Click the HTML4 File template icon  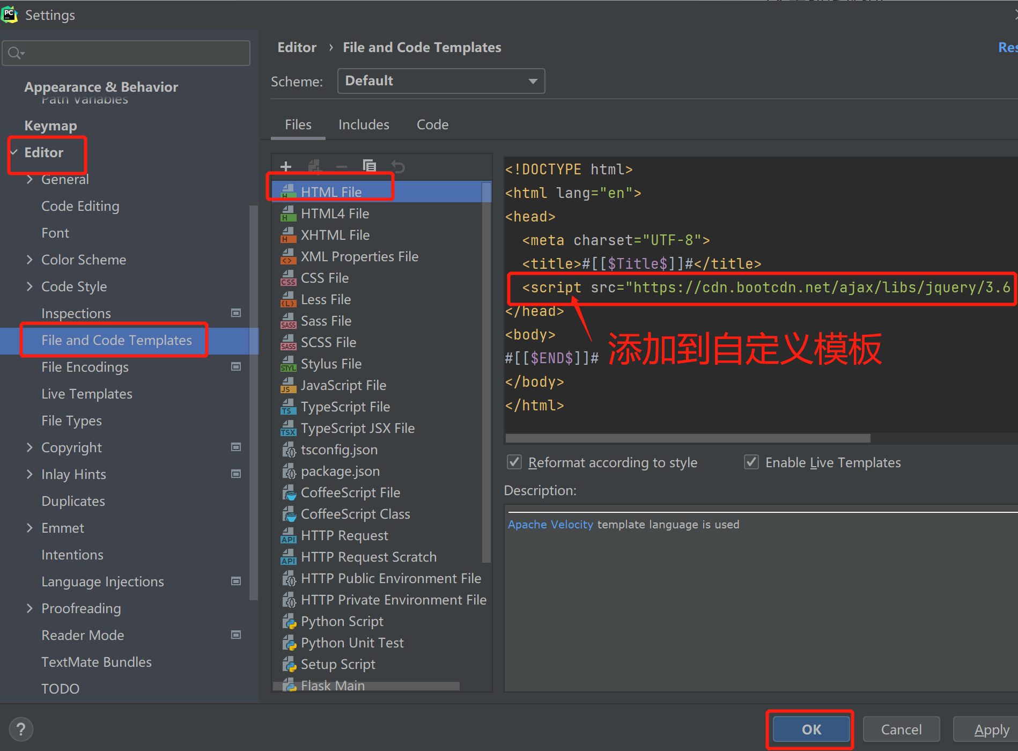click(289, 213)
